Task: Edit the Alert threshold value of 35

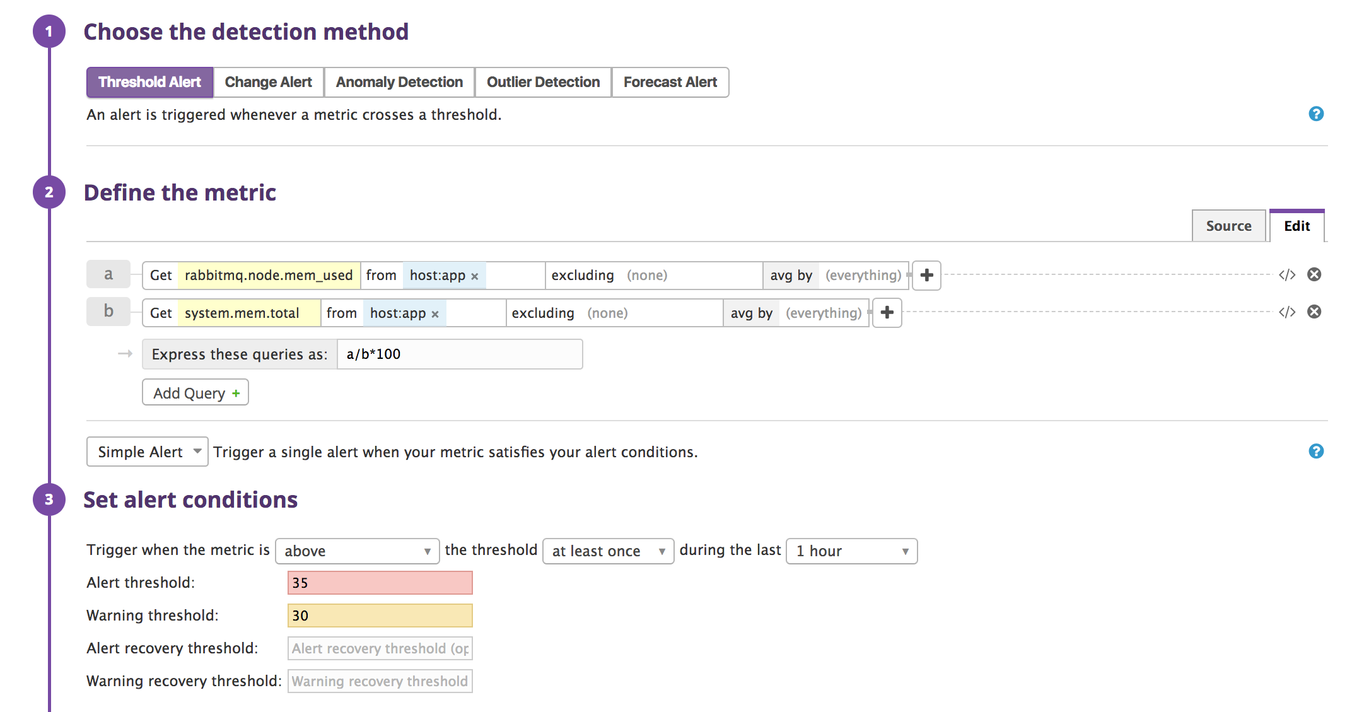Action: 380,583
